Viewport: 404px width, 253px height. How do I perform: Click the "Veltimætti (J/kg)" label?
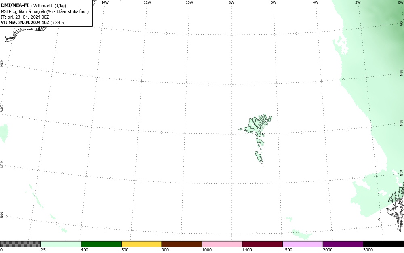[x=49, y=6]
